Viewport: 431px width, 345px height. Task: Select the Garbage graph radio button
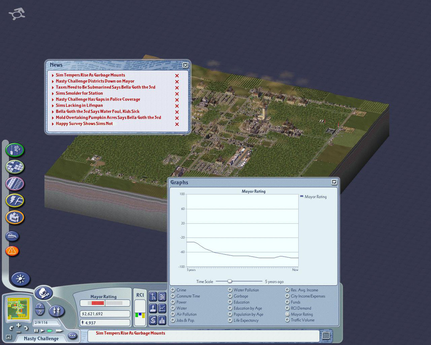point(230,296)
